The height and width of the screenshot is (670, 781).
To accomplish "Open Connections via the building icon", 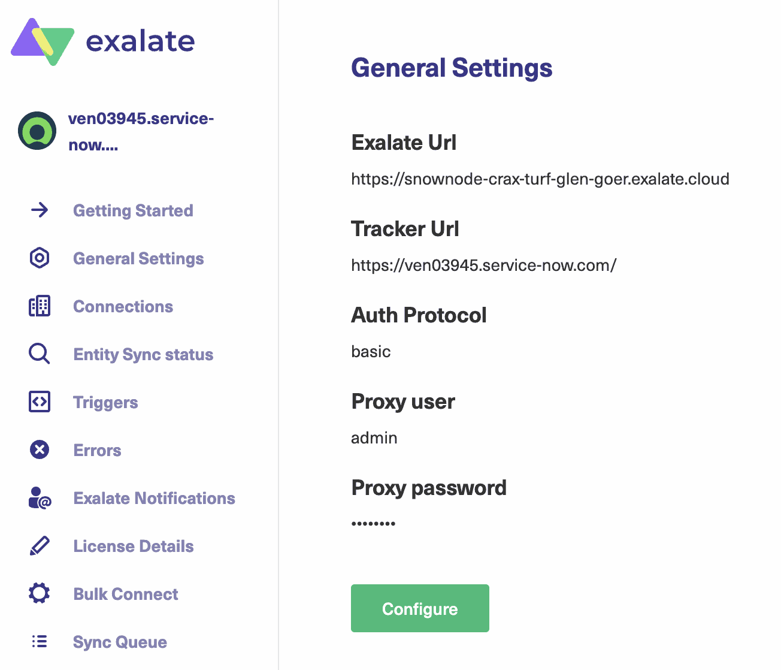I will point(39,306).
